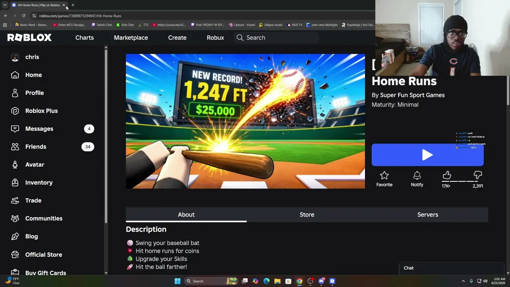Open the Chat panel button
Viewport: 510px width, 287px height.
[x=452, y=268]
